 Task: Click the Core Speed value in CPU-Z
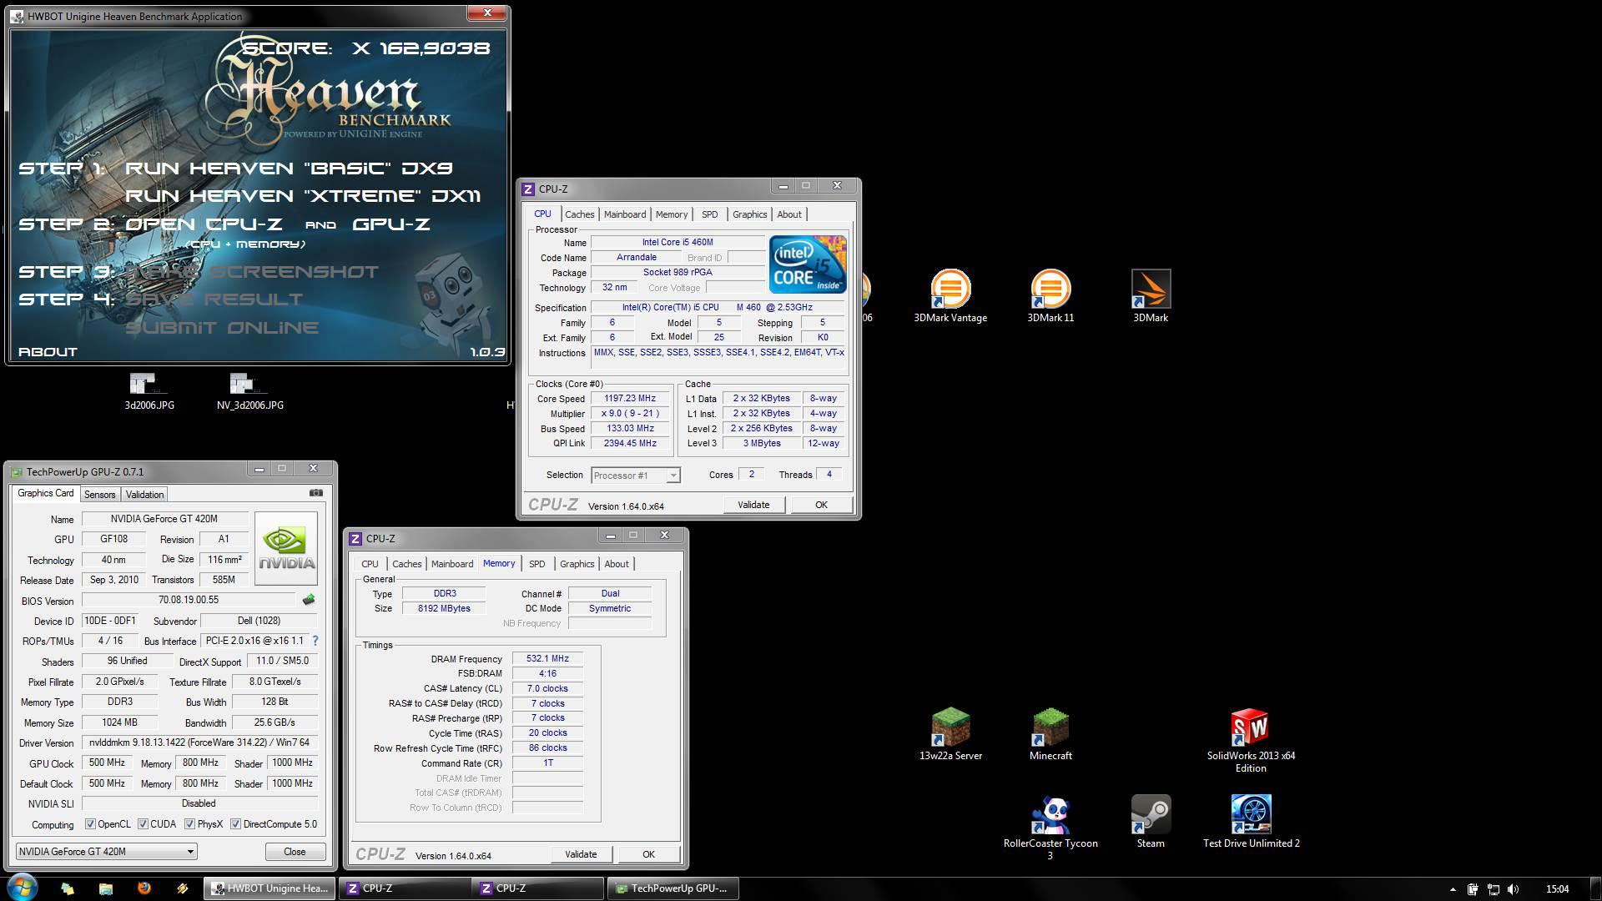coord(630,399)
